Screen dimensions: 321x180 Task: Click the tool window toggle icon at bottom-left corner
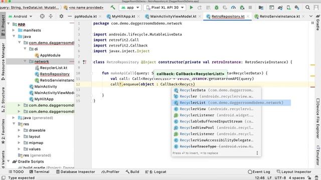4,178
